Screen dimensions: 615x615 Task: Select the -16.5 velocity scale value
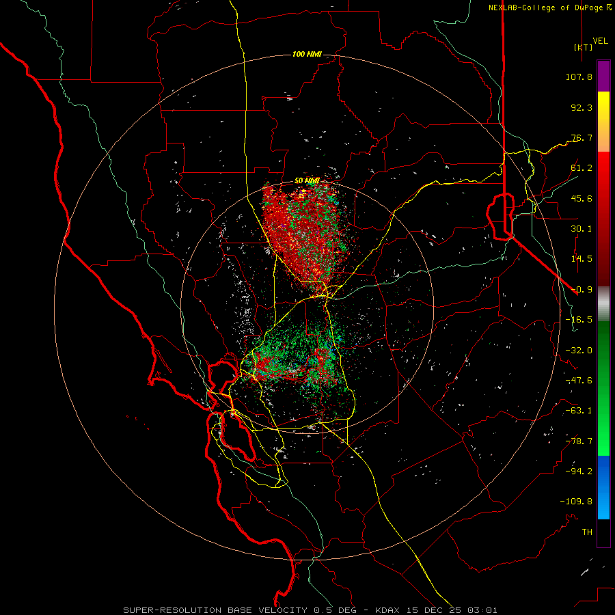tap(579, 319)
